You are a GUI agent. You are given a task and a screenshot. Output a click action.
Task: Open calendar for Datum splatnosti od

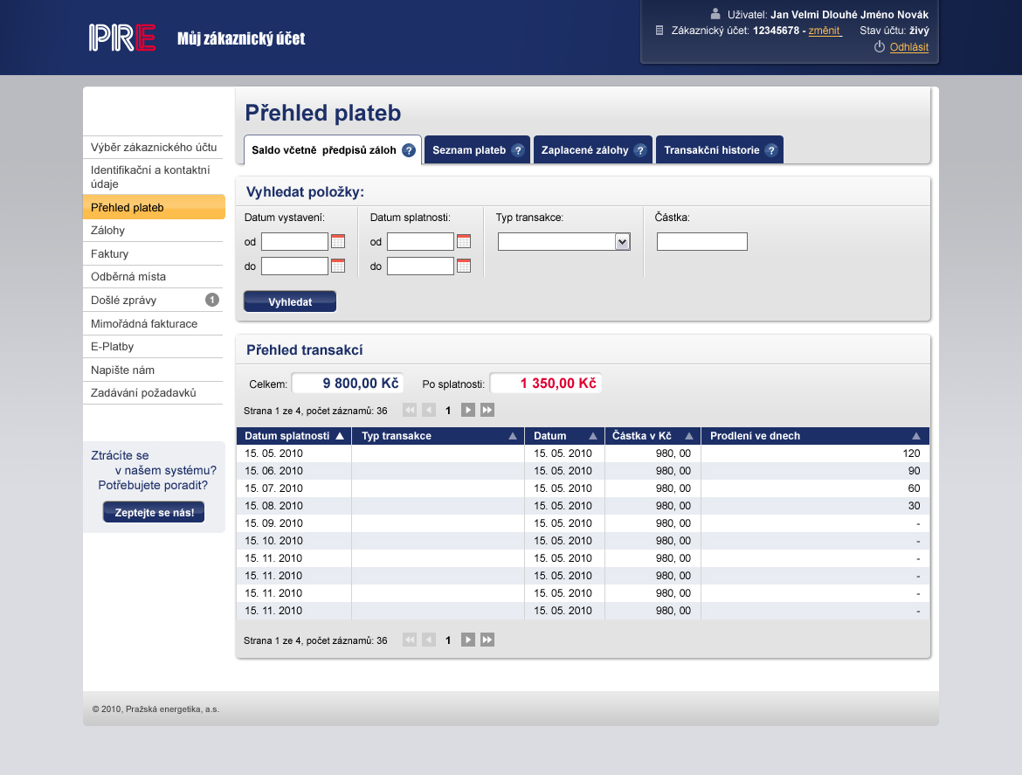pos(464,241)
